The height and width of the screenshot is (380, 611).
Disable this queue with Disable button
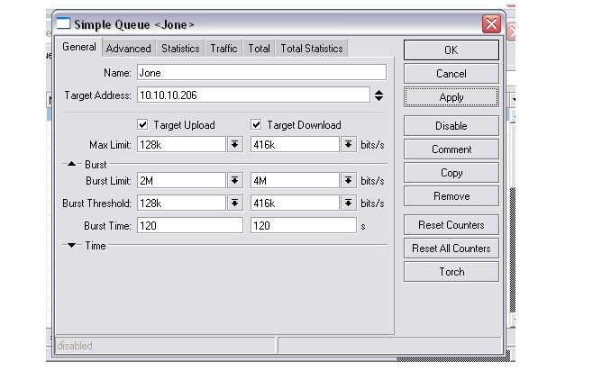(451, 126)
